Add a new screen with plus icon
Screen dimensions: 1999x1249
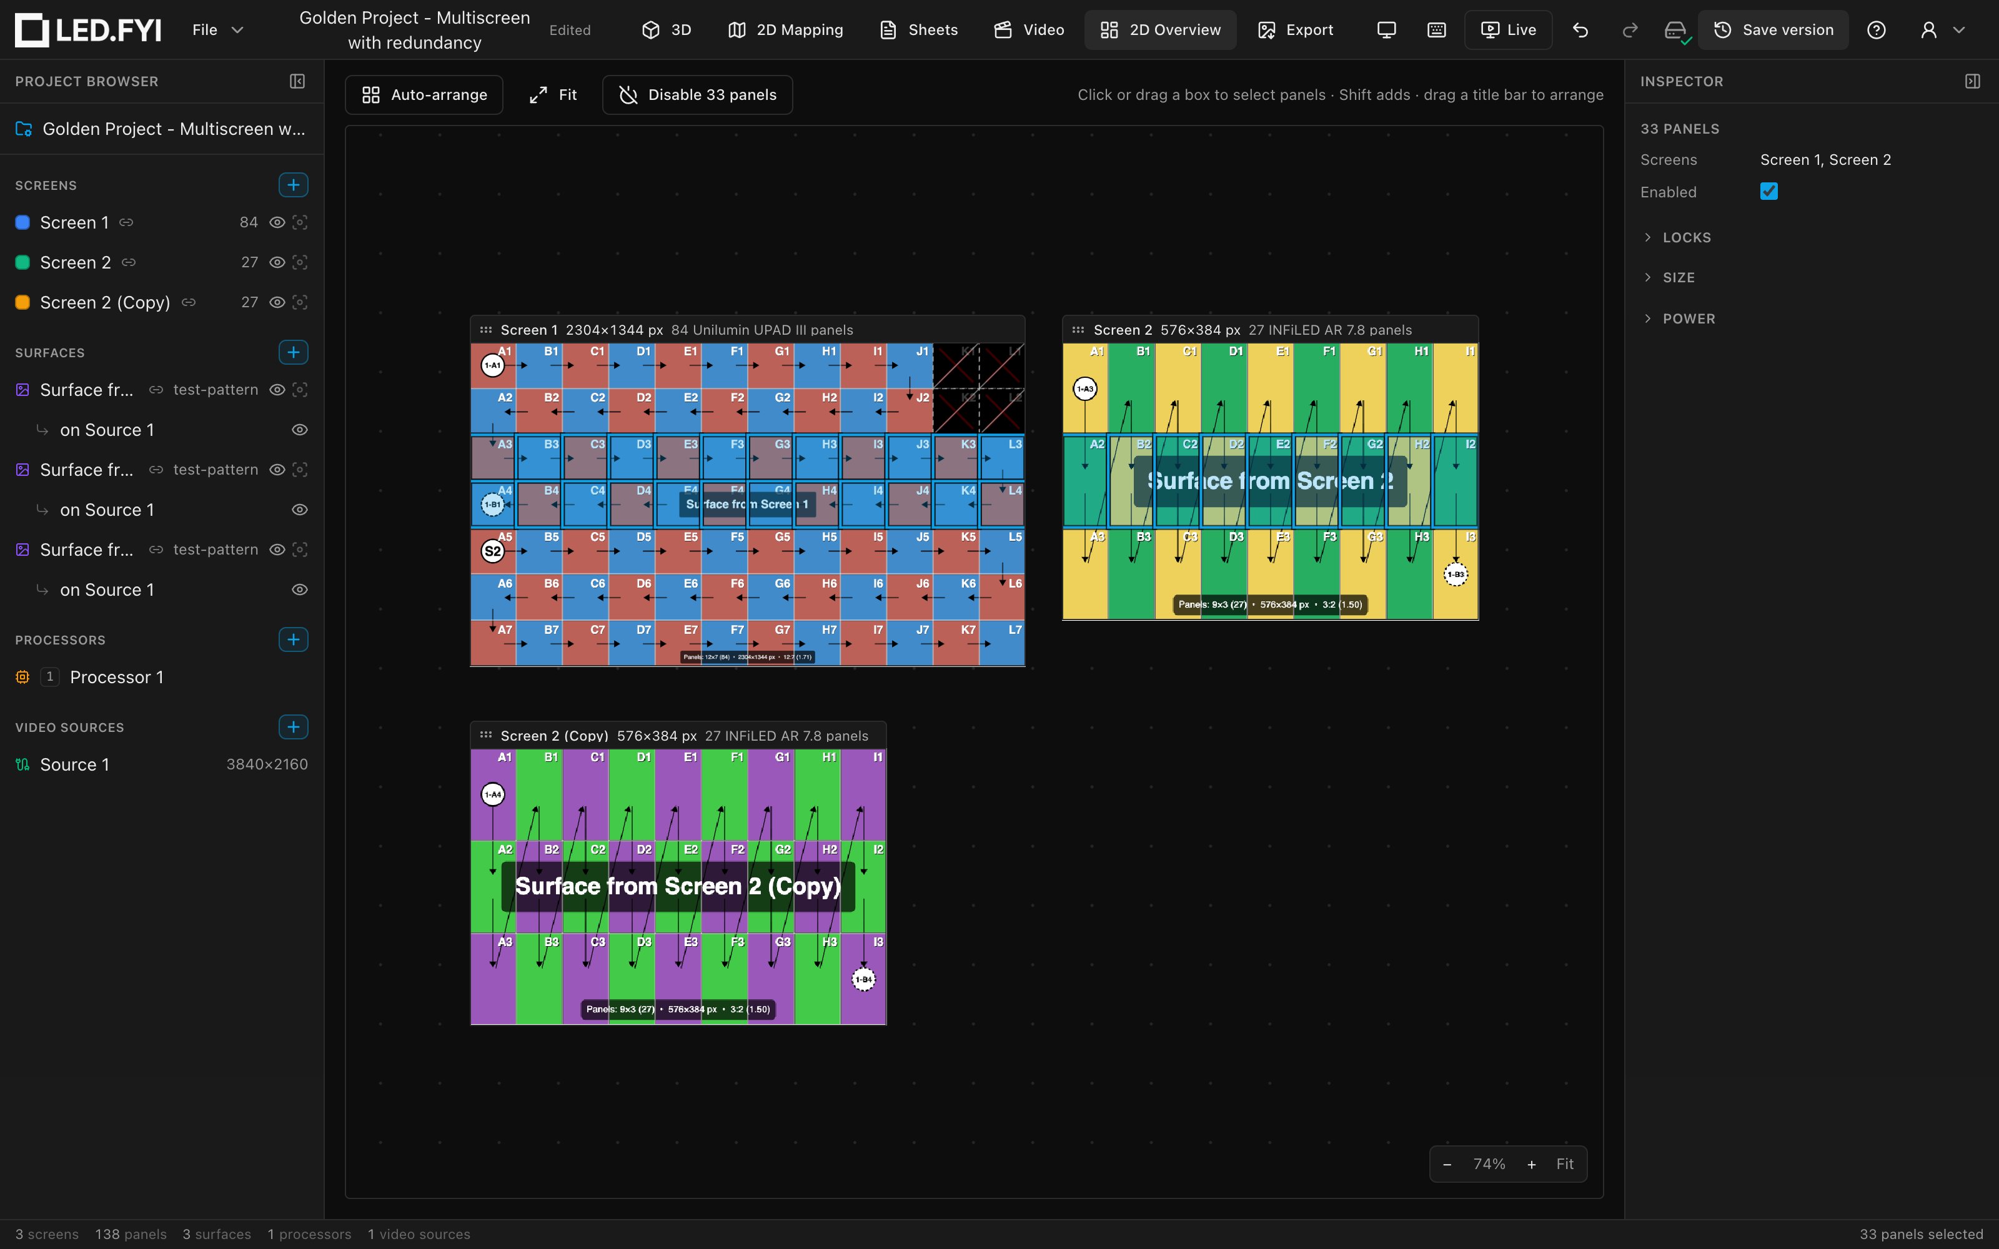pyautogui.click(x=293, y=185)
